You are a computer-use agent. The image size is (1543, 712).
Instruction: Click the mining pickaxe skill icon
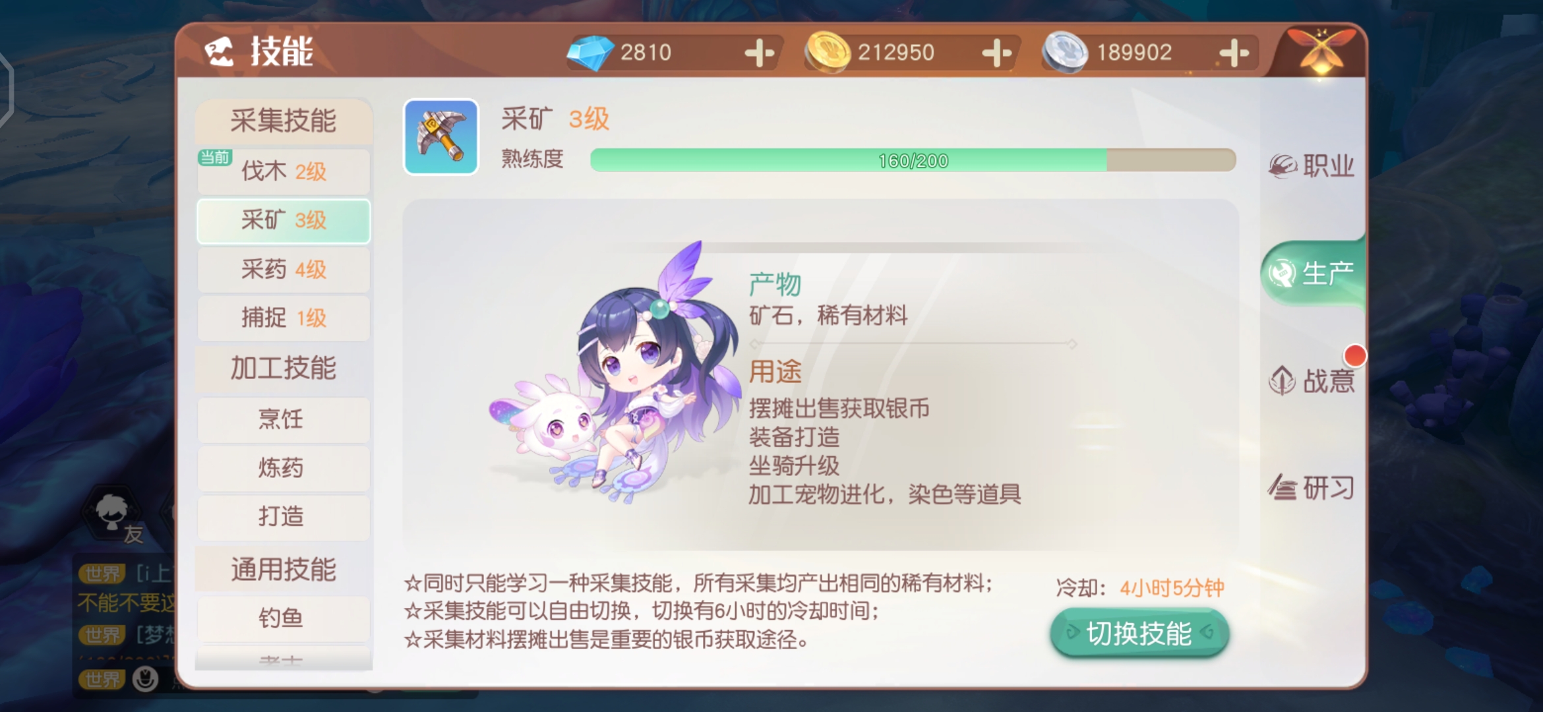click(x=440, y=137)
